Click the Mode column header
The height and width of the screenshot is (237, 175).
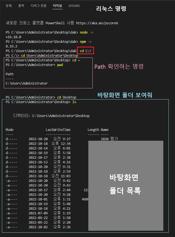(x=10, y=130)
